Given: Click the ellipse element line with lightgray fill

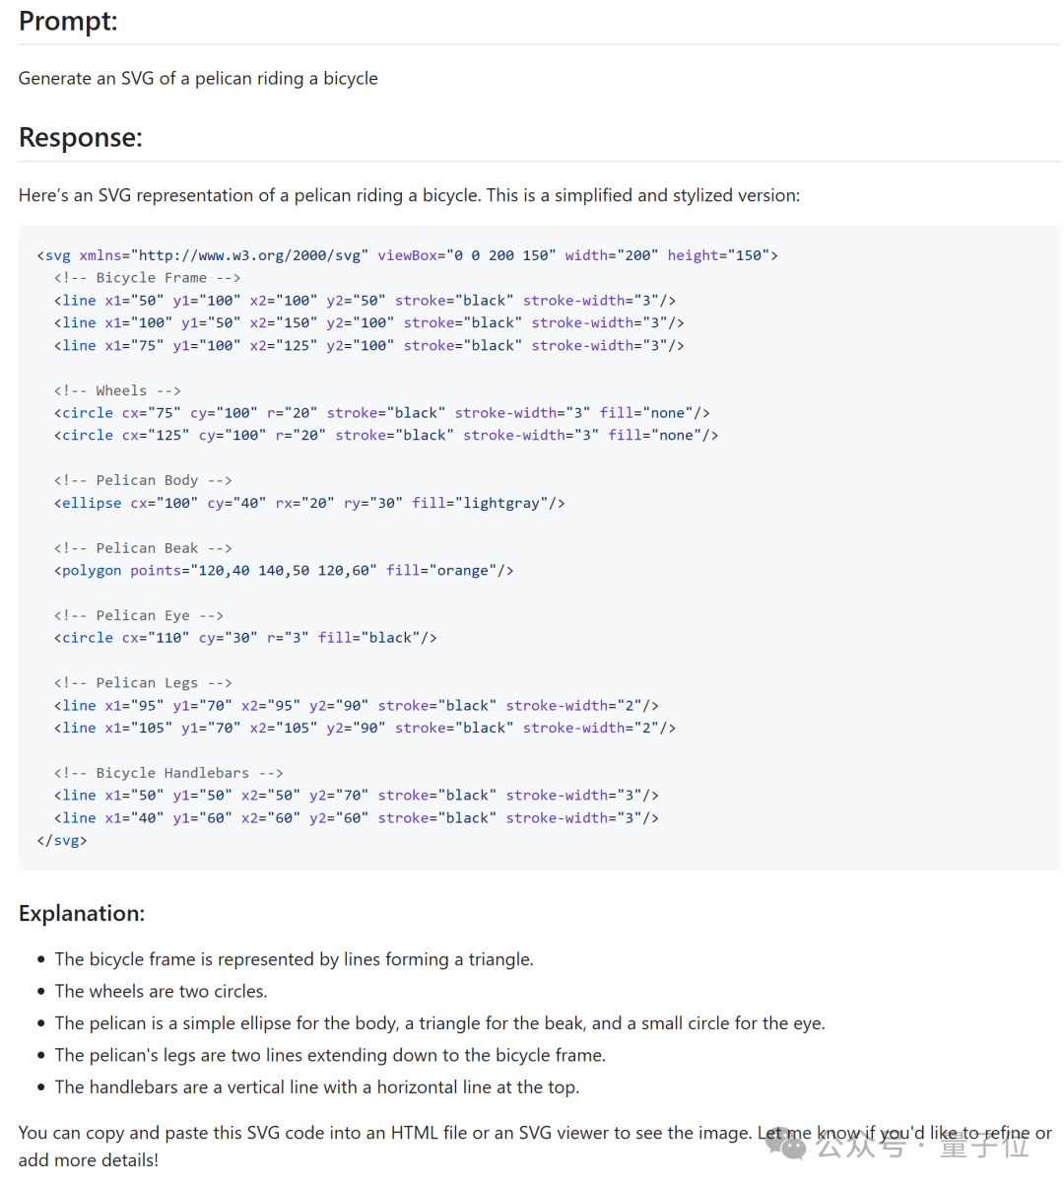Looking at the screenshot, I should coord(309,503).
